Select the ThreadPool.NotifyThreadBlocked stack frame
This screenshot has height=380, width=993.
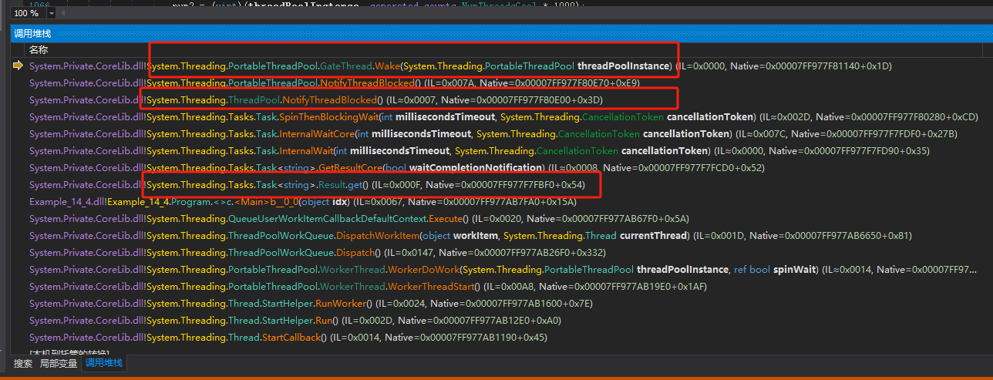[308, 100]
